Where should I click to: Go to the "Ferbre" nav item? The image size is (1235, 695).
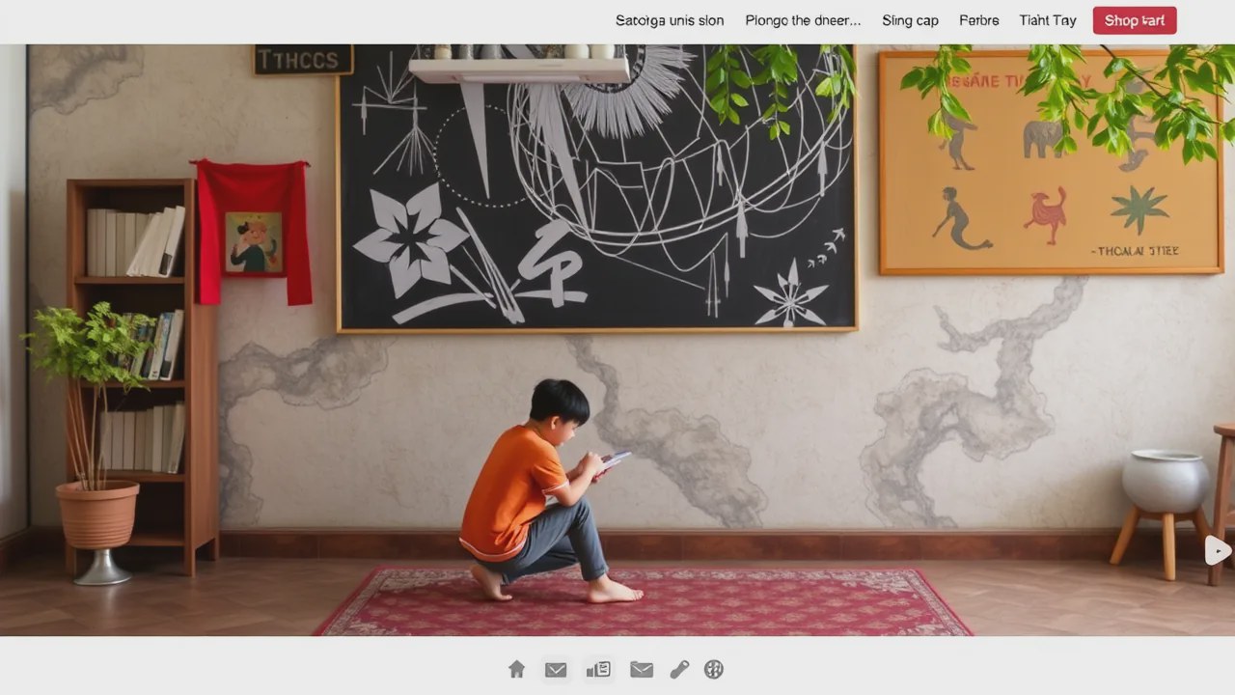coord(978,20)
